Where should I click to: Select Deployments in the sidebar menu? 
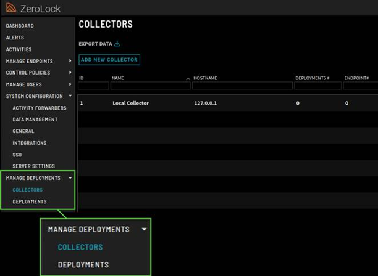point(30,201)
